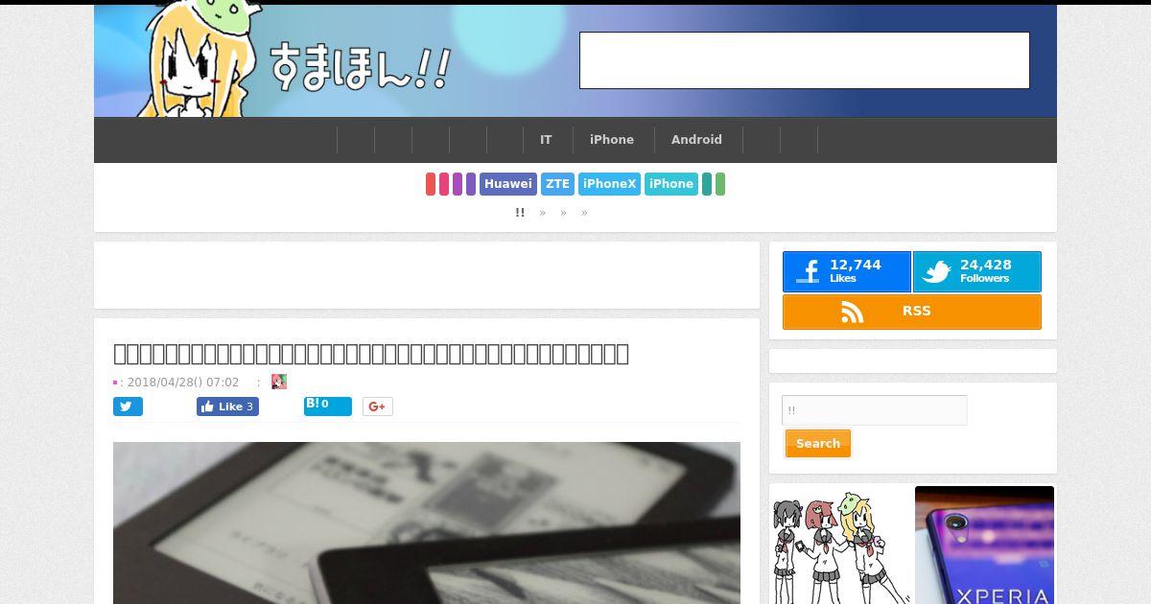The height and width of the screenshot is (604, 1151).
Task: Select the Huawei tag
Action: pos(508,184)
